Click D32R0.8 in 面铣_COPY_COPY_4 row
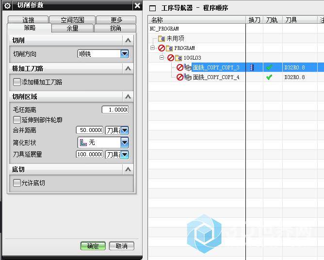 click(294, 77)
